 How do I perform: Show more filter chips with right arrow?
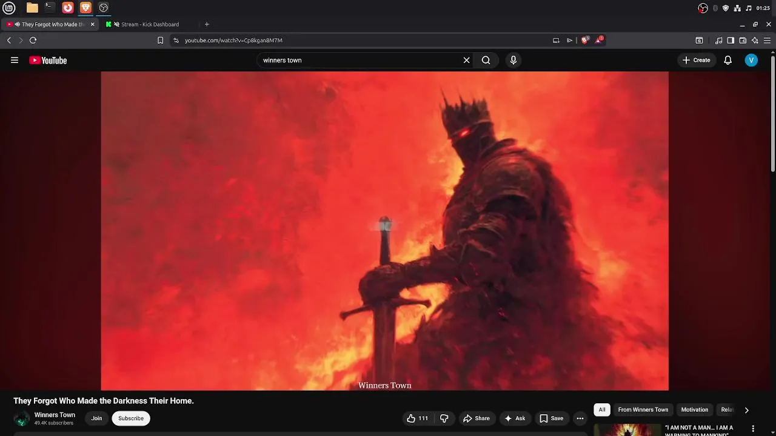tap(746, 410)
